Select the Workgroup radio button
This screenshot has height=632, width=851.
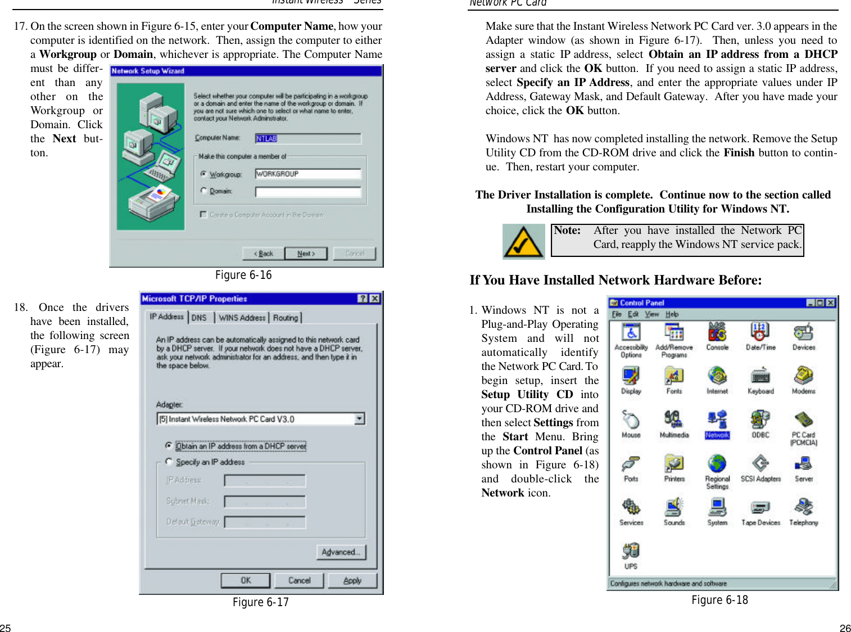(x=203, y=174)
